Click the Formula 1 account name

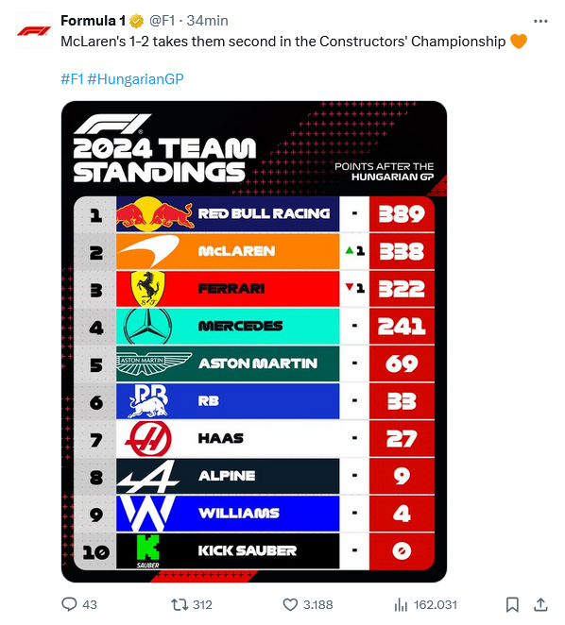coord(93,21)
